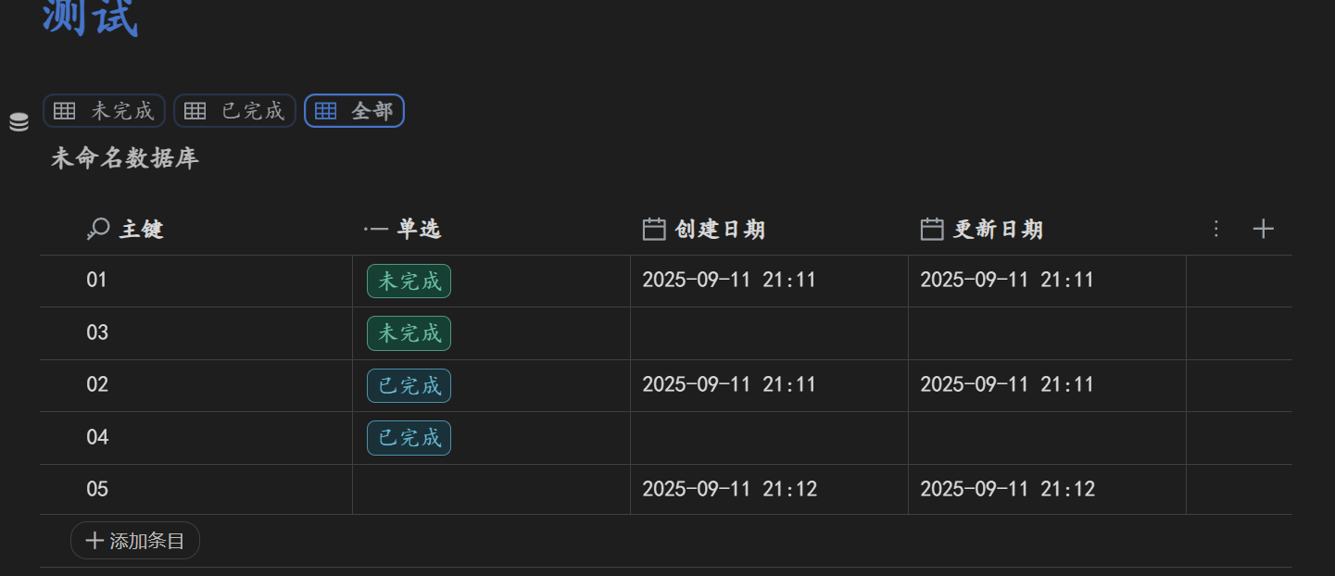Click the 未完成 tag in row 03

coord(409,333)
